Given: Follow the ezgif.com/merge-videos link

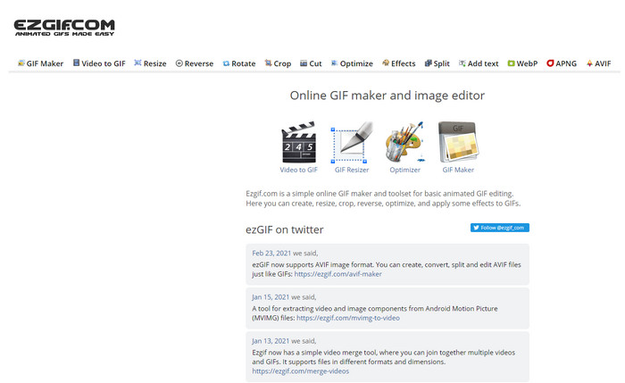Looking at the screenshot, I should (301, 371).
